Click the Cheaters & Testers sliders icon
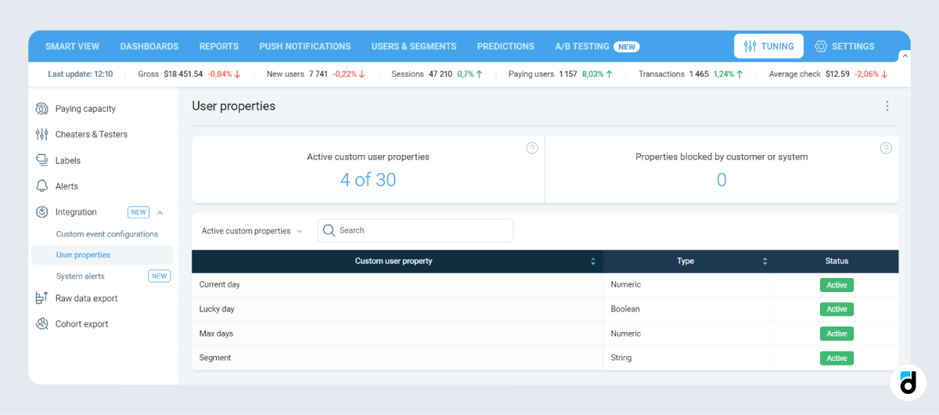This screenshot has height=415, width=939. pos(42,135)
